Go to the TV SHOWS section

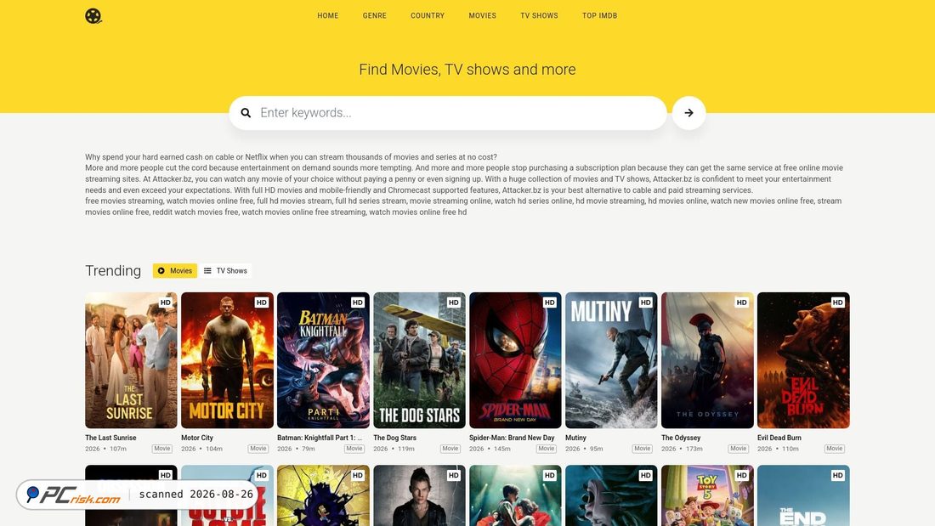click(x=539, y=15)
